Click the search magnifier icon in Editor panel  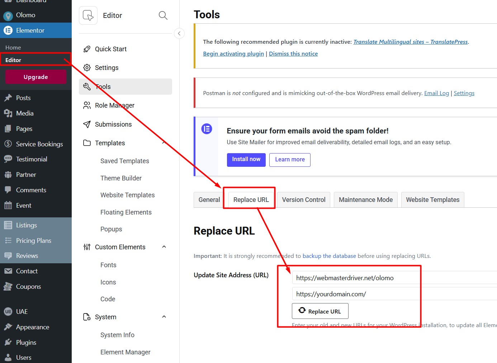163,15
